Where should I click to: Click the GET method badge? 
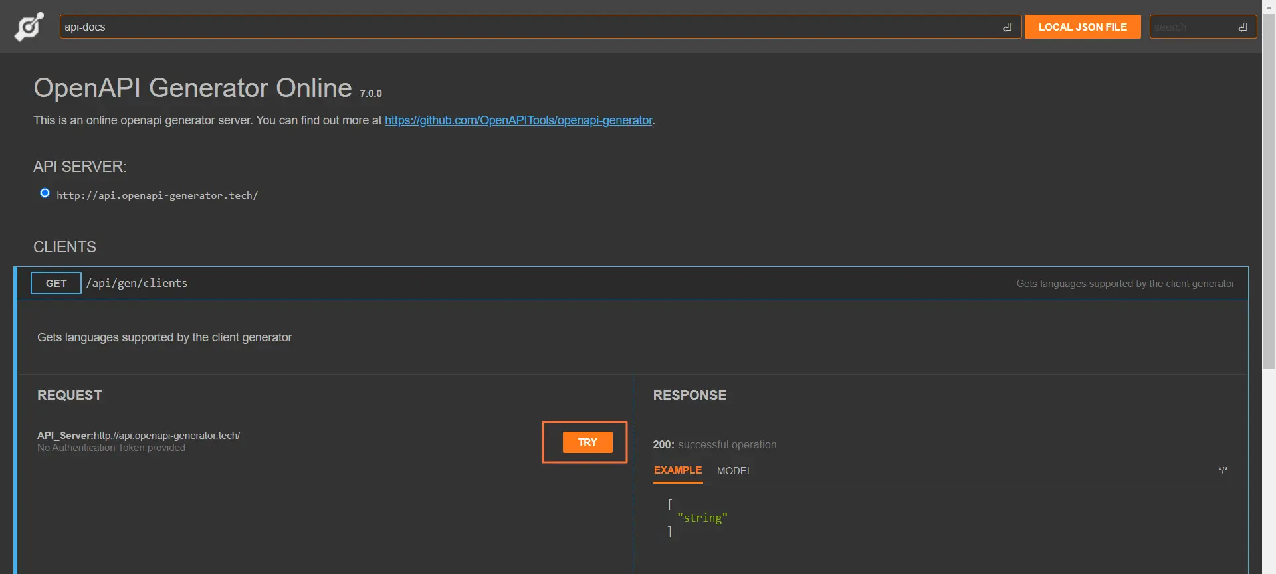56,283
